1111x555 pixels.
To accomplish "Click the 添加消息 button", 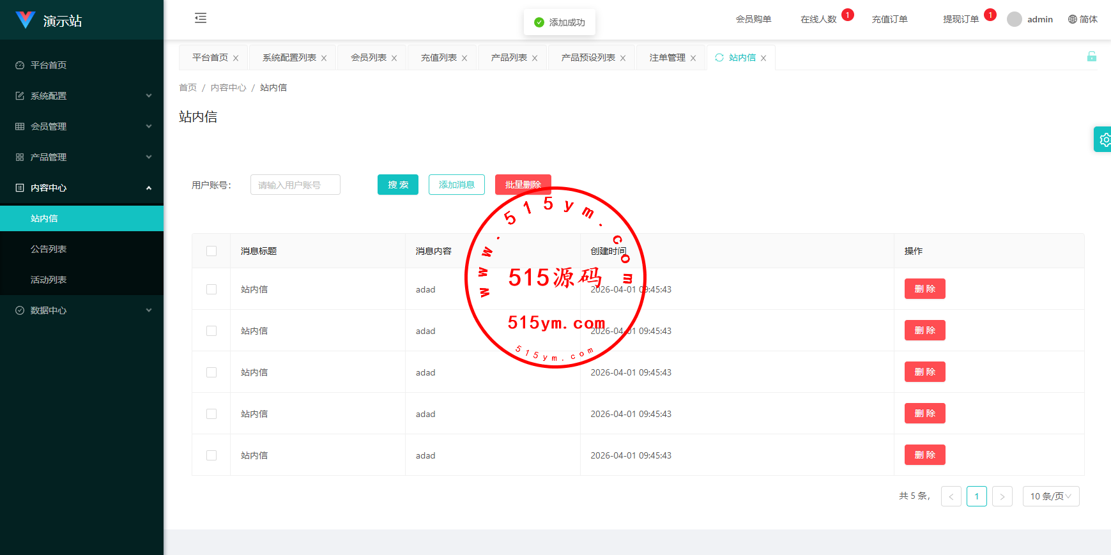I will (x=456, y=185).
